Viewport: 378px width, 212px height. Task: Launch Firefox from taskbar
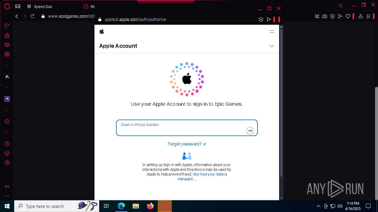tap(150, 206)
